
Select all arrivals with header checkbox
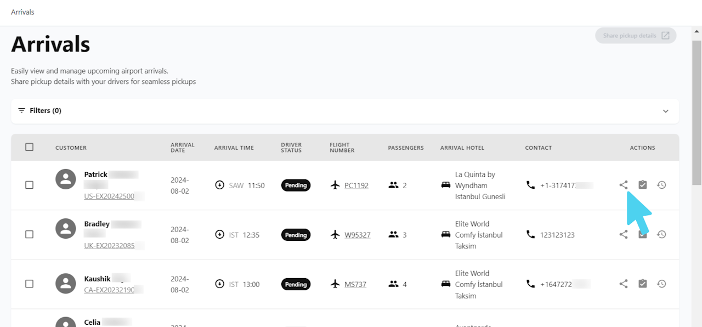[x=30, y=147]
